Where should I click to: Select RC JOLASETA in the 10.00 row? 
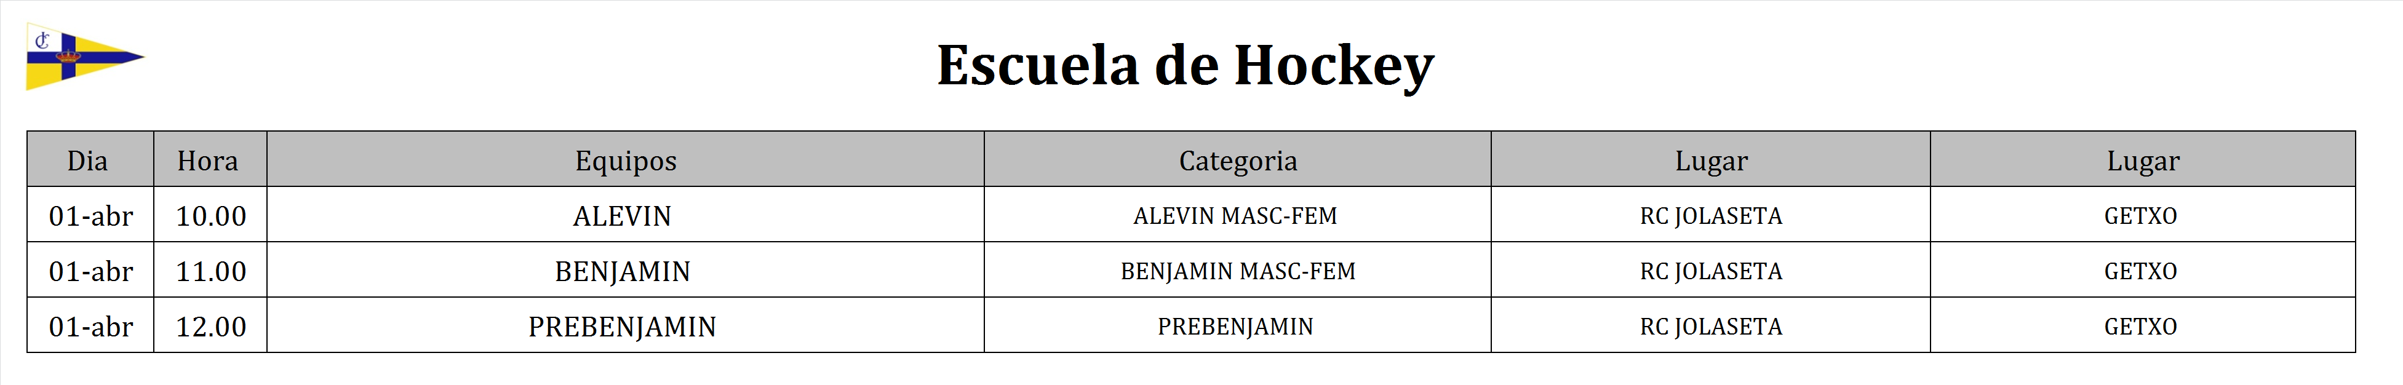(1711, 215)
